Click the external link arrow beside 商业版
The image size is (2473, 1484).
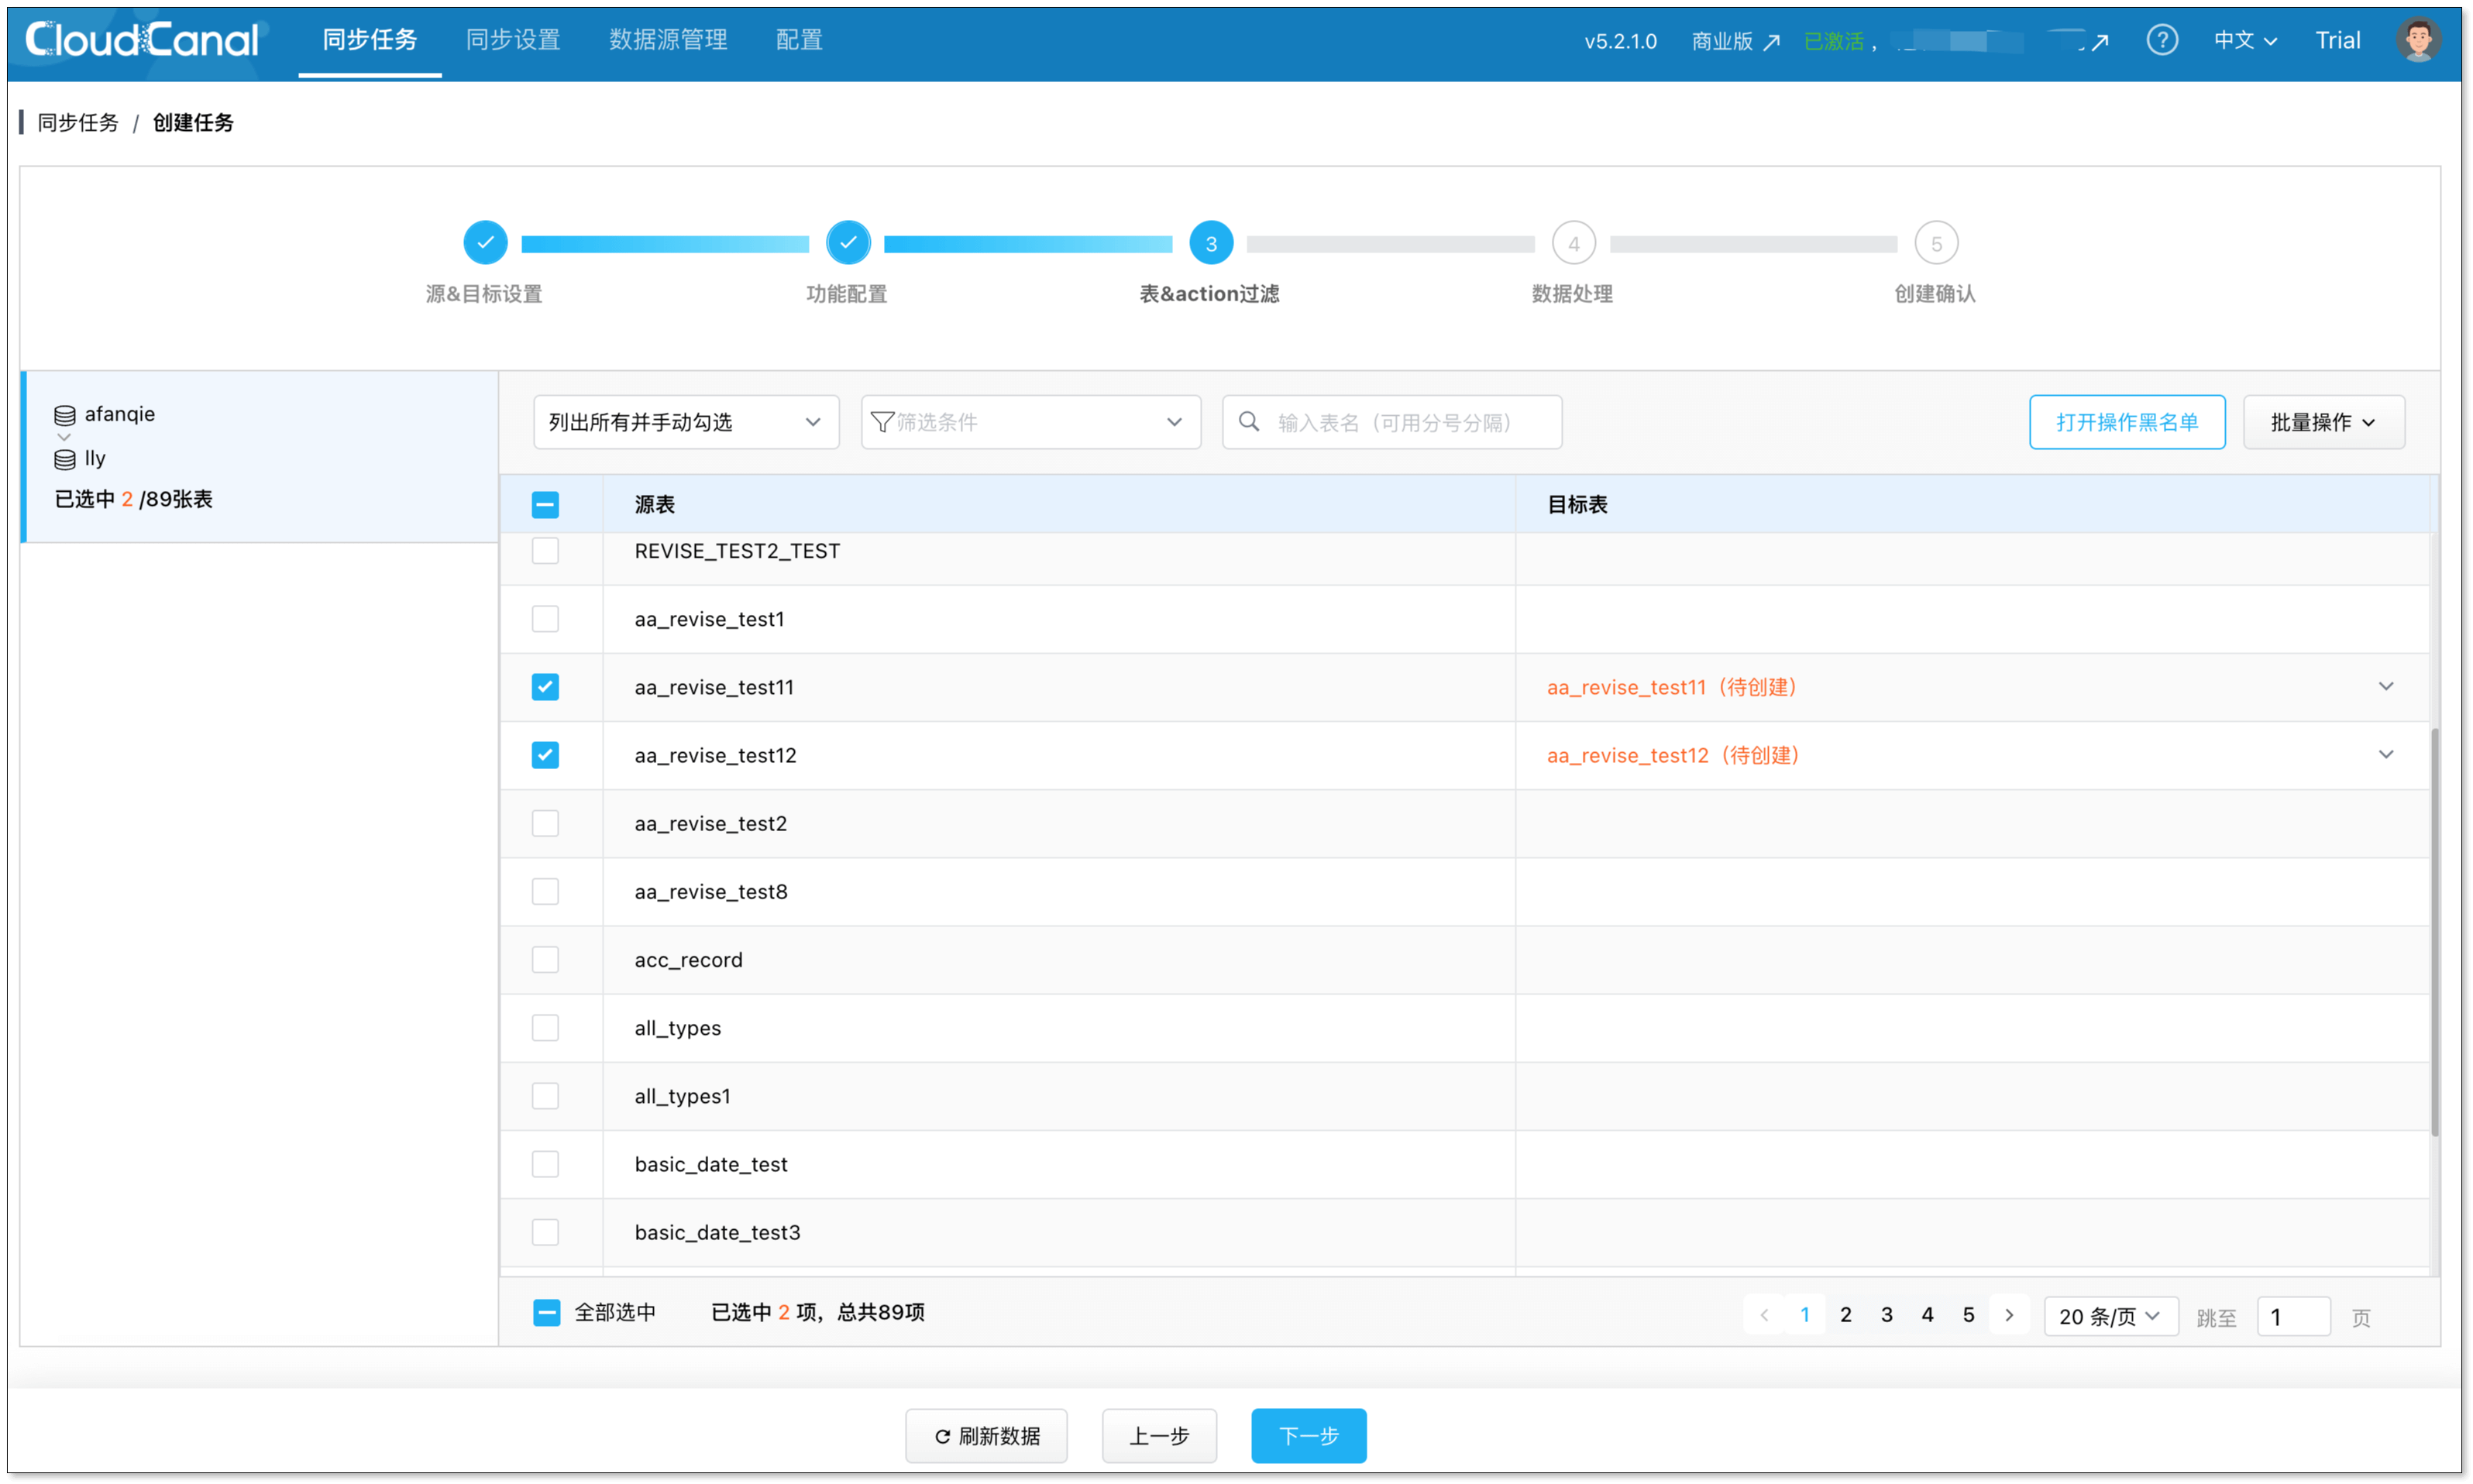[x=1773, y=41]
